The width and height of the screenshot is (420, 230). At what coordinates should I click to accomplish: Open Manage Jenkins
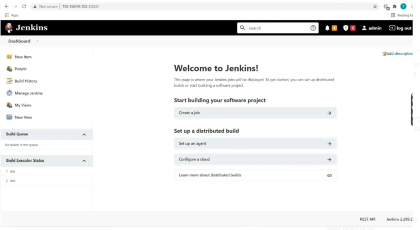point(29,93)
